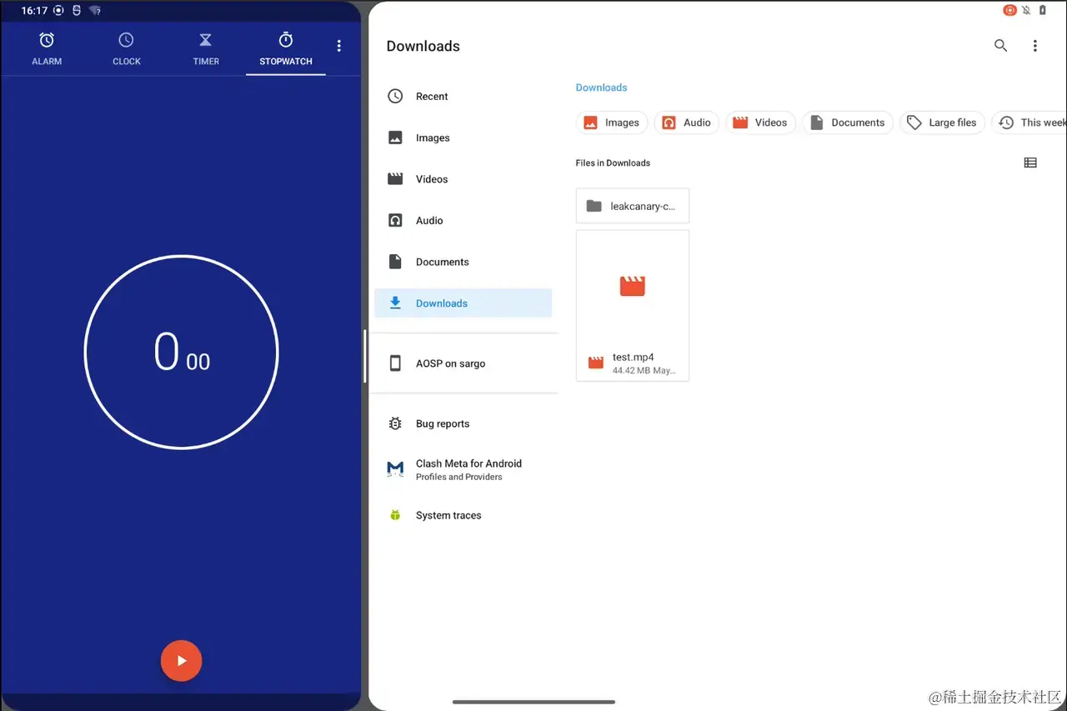Click the Wi-Fi status icon
Screen dimensions: 1067x711
tap(95, 11)
